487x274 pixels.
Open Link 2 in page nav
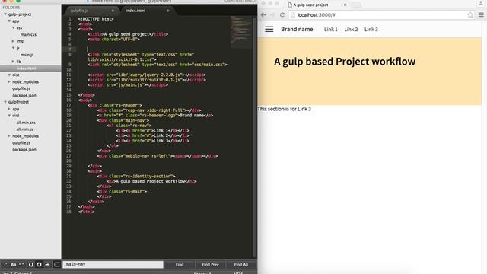(351, 29)
